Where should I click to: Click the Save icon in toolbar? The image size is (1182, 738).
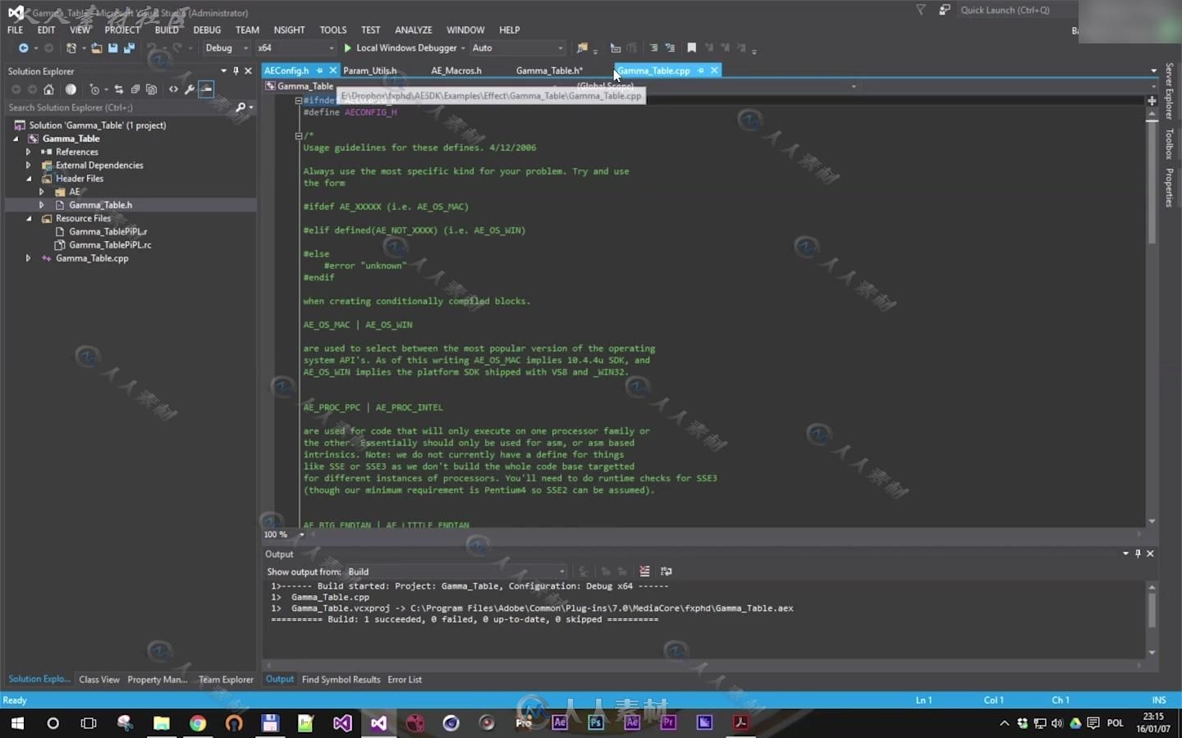[112, 48]
